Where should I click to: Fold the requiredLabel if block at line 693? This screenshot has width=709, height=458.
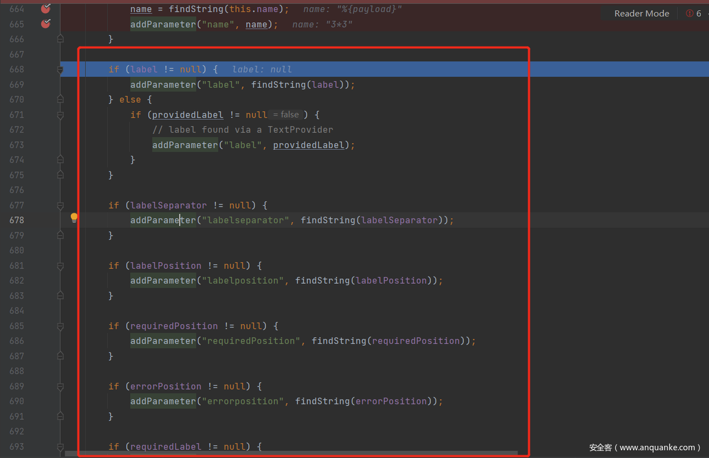60,446
